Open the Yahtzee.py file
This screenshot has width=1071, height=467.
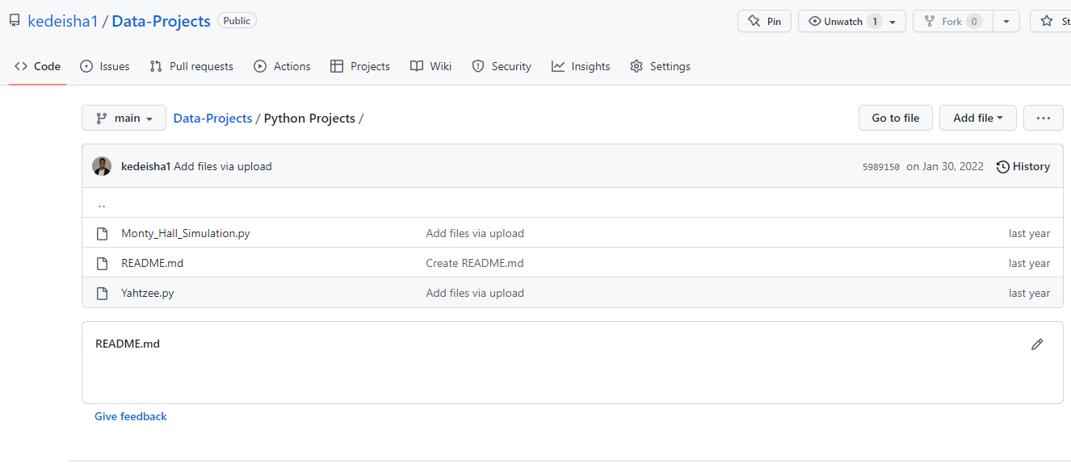tap(148, 293)
